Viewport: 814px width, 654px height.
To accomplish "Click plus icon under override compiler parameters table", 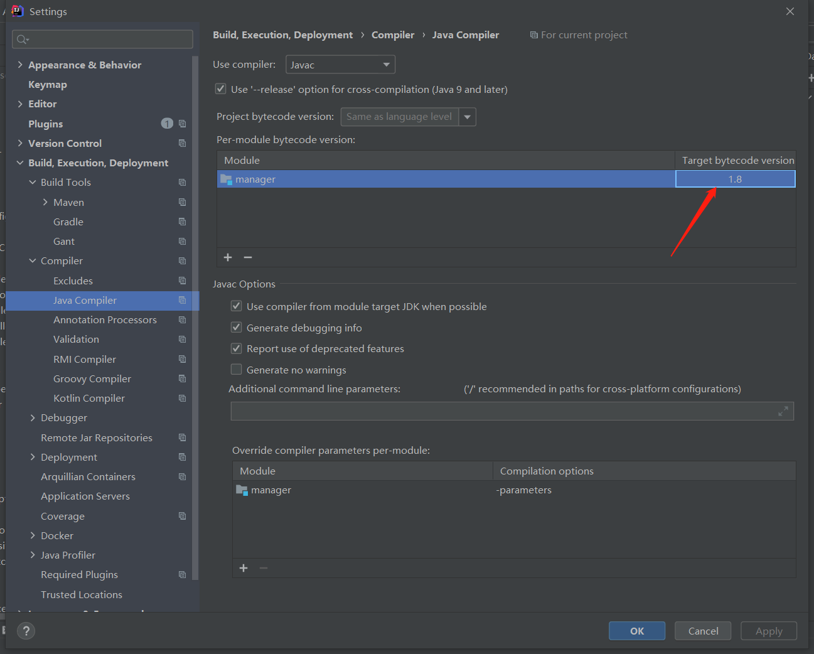I will coord(244,568).
